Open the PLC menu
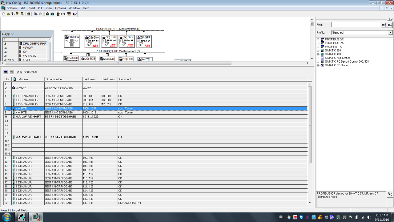 tap(40, 8)
